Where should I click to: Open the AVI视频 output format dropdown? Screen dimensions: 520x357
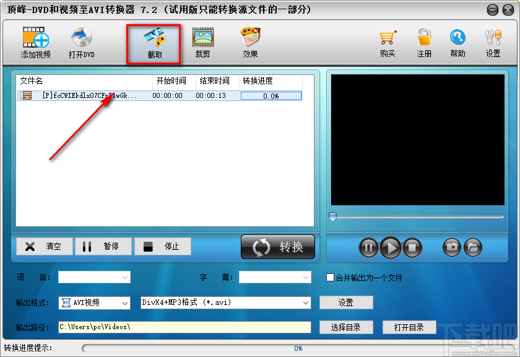tap(94, 303)
